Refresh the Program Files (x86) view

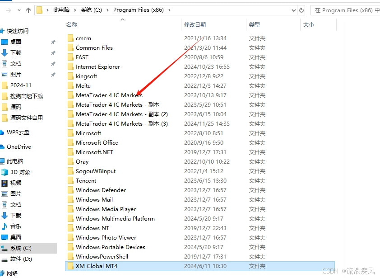click(x=301, y=10)
